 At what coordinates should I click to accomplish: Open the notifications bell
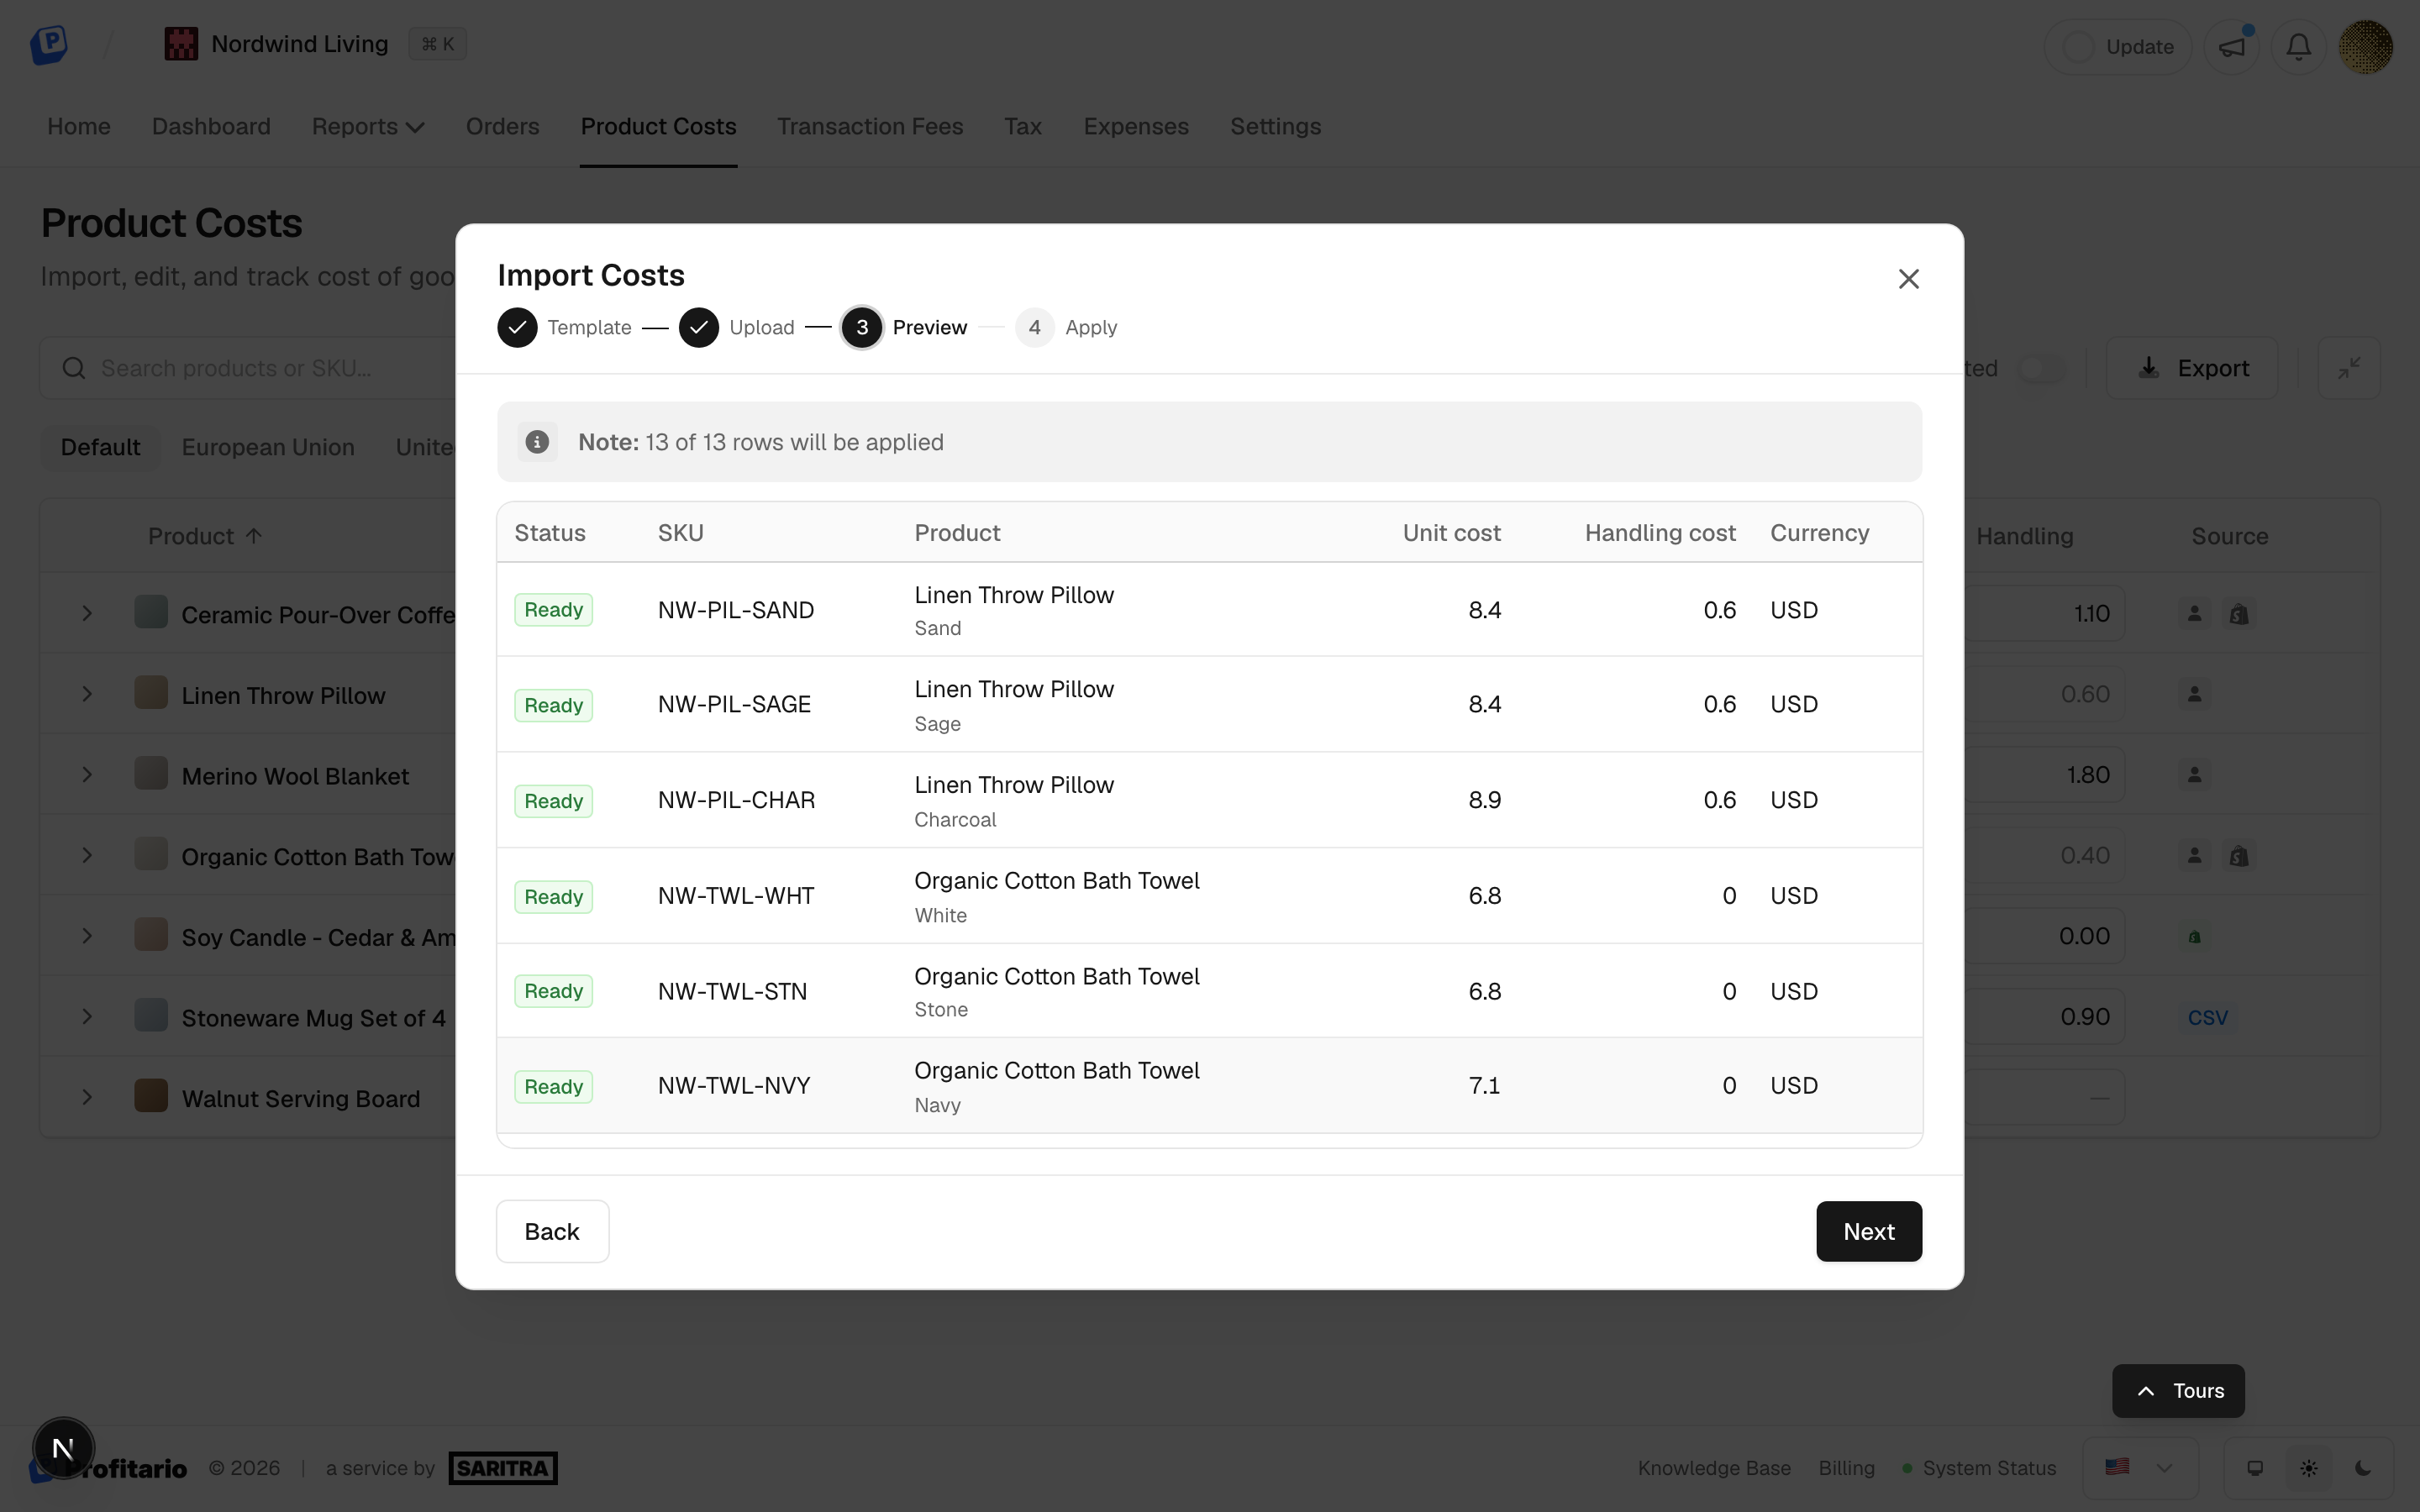[x=2298, y=47]
